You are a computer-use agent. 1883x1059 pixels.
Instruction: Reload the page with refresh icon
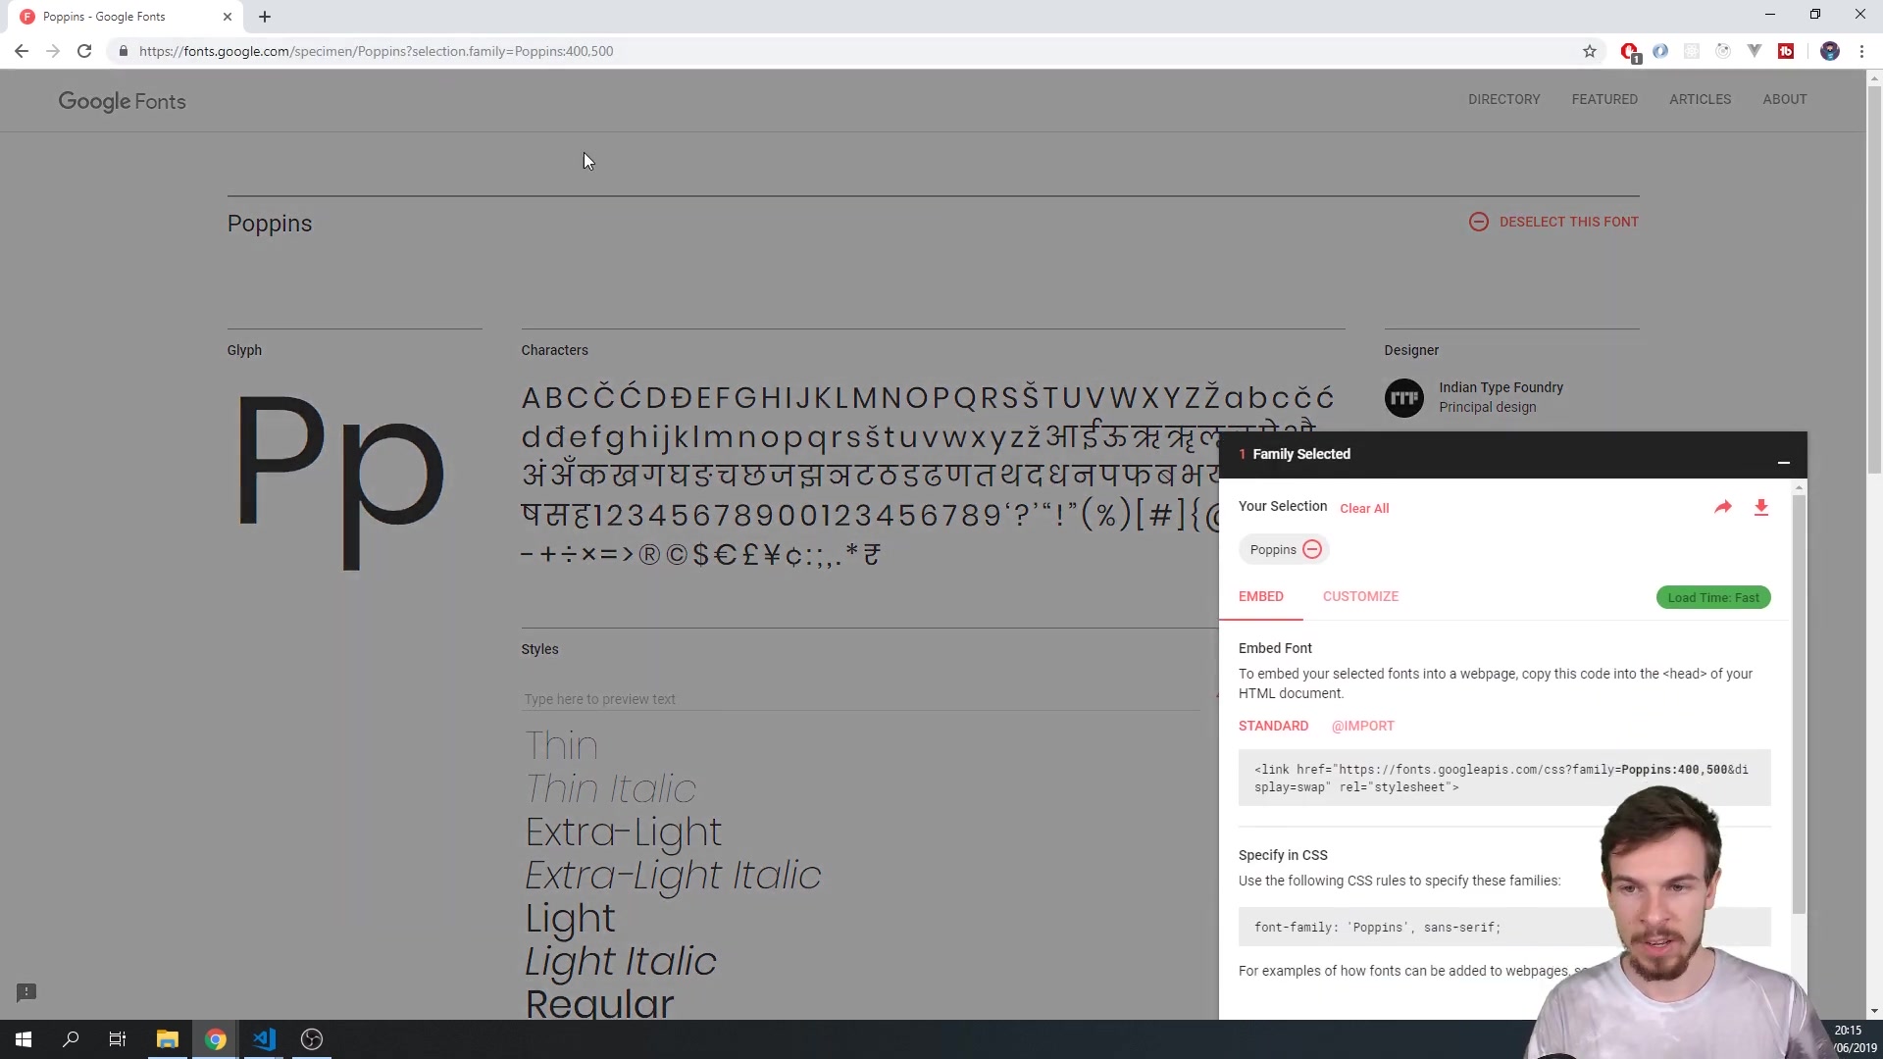coord(84,51)
